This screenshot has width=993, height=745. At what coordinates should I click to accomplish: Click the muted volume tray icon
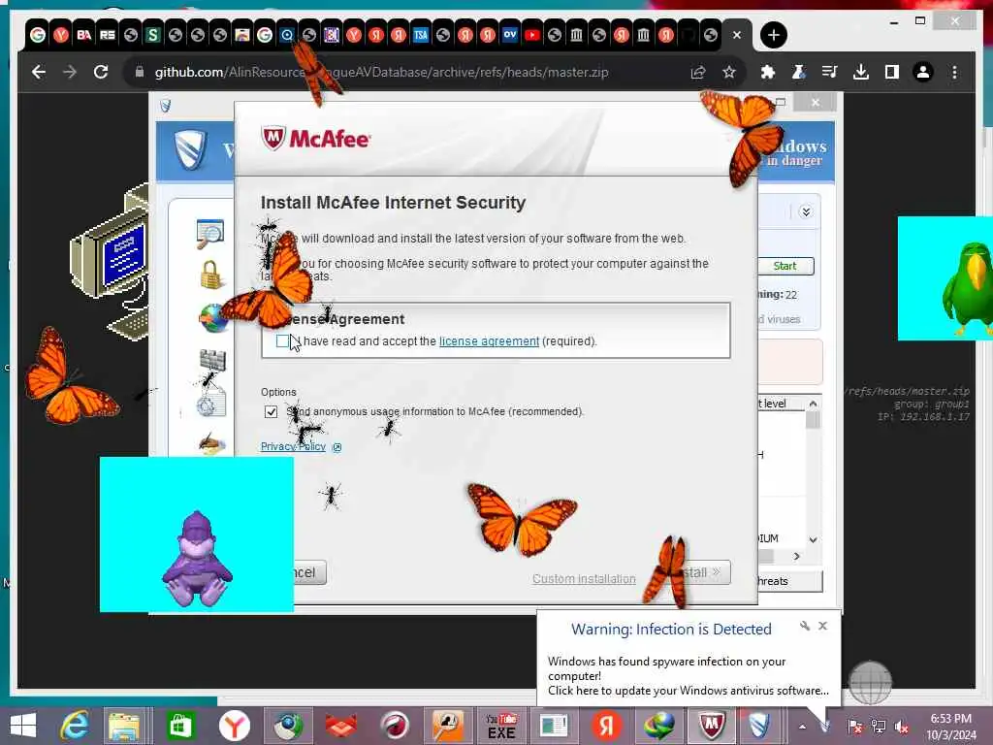(901, 727)
